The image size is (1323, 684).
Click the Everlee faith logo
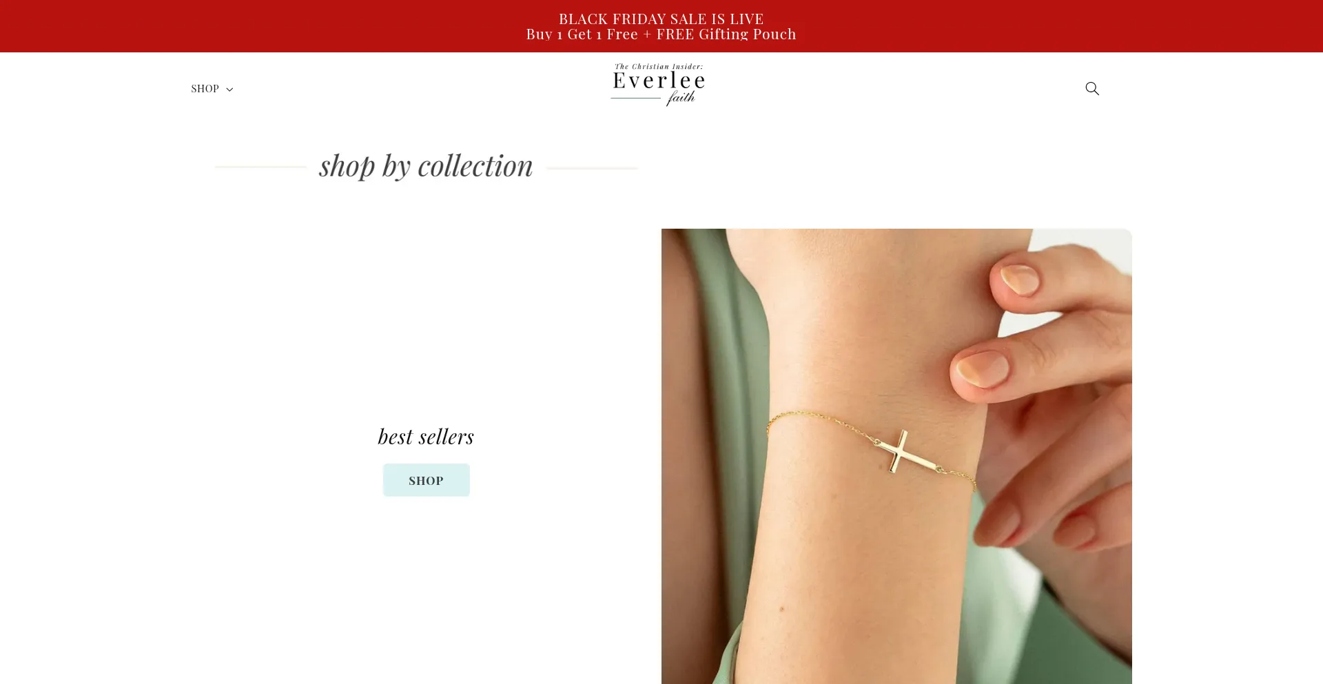click(x=658, y=84)
